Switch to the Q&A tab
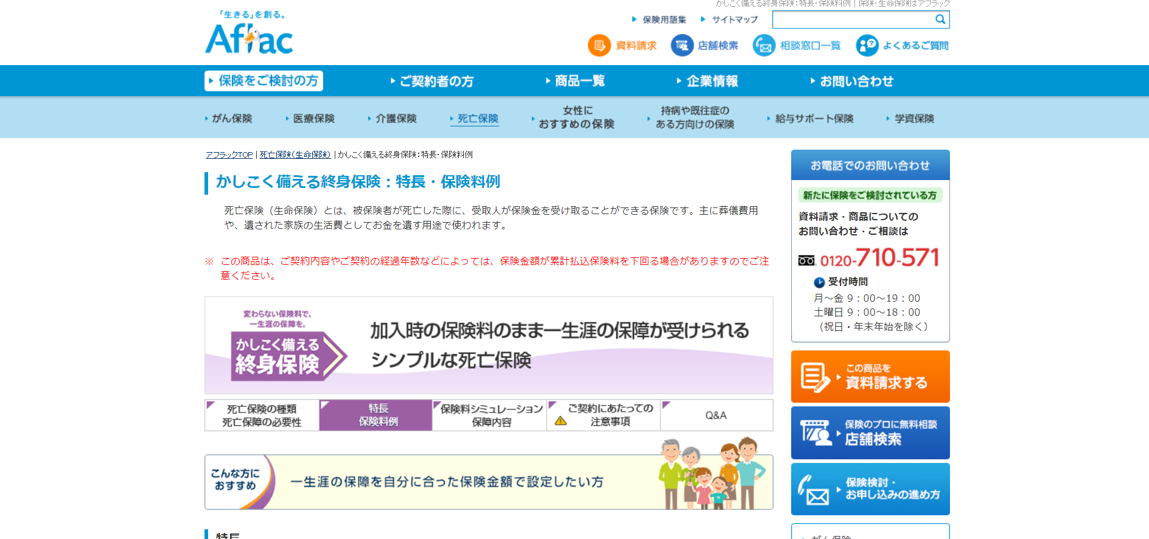Screen dimensions: 1149x539 click(x=717, y=415)
